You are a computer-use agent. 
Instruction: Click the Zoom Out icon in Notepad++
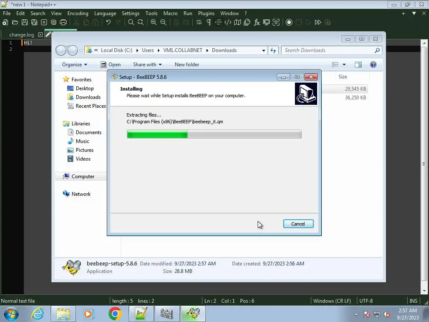point(163,23)
